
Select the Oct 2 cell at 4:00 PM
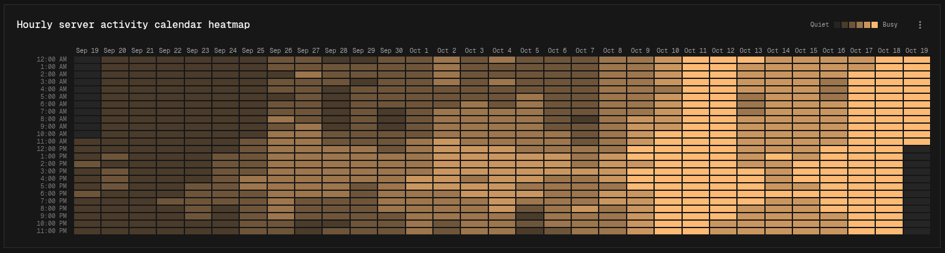coord(447,179)
